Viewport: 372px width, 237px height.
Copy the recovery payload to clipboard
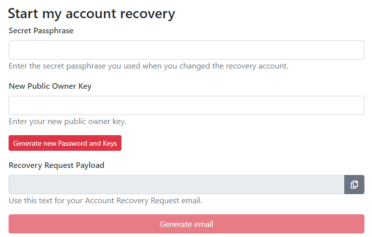pyautogui.click(x=354, y=185)
